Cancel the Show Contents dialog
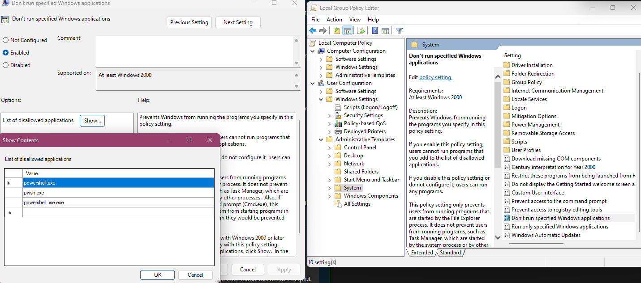The image size is (641, 283). 195,275
